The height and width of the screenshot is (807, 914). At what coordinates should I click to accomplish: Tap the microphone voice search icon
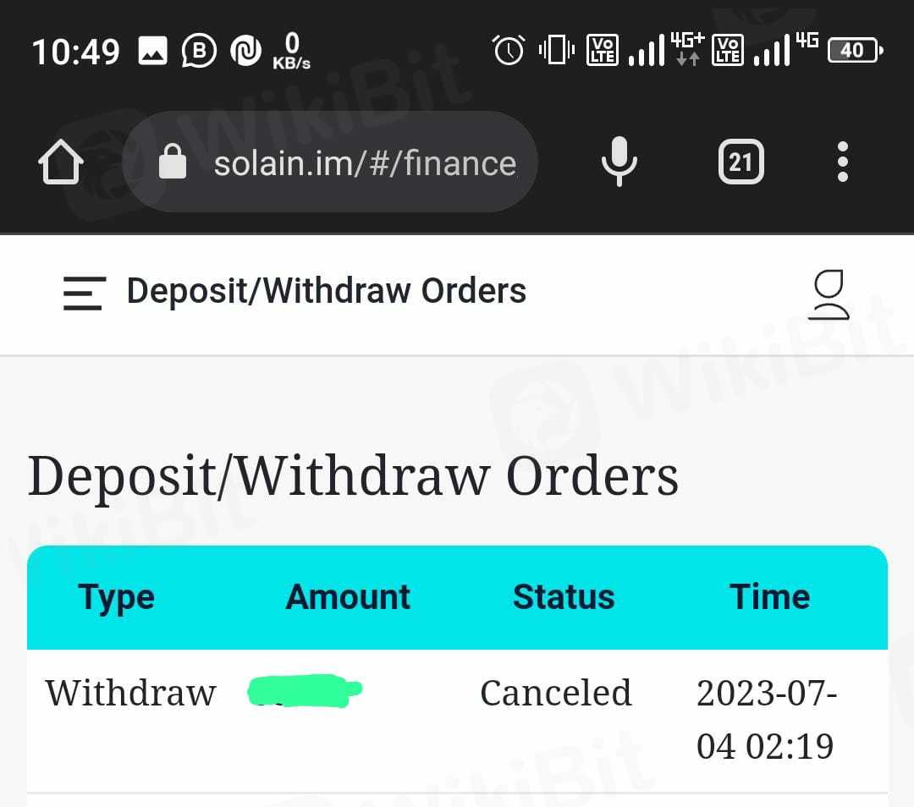tap(619, 162)
